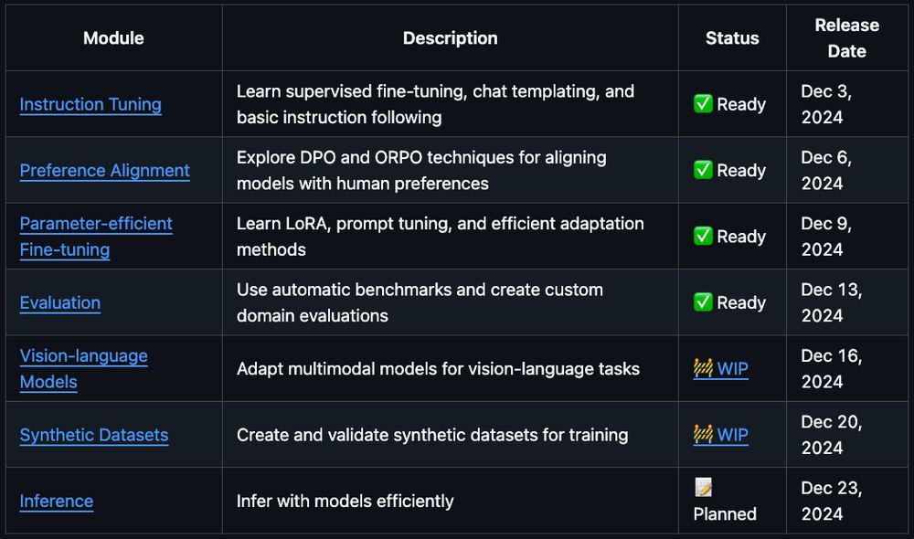Open the Inference module link
Image resolution: width=914 pixels, height=539 pixels.
(56, 501)
